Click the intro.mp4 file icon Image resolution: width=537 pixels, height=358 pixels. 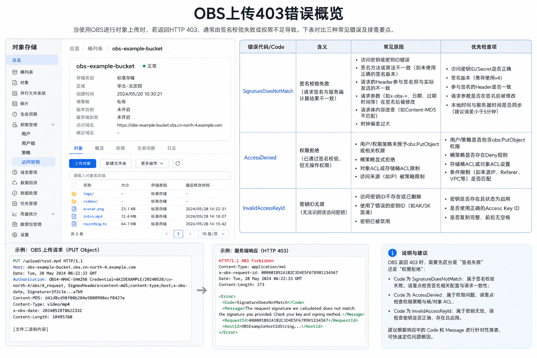coord(74,216)
